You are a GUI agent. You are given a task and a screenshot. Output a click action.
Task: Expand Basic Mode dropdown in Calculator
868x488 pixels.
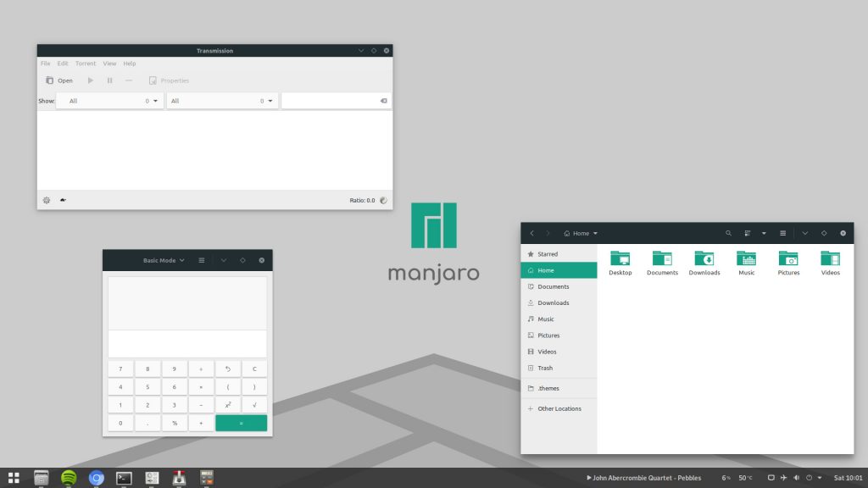[164, 260]
